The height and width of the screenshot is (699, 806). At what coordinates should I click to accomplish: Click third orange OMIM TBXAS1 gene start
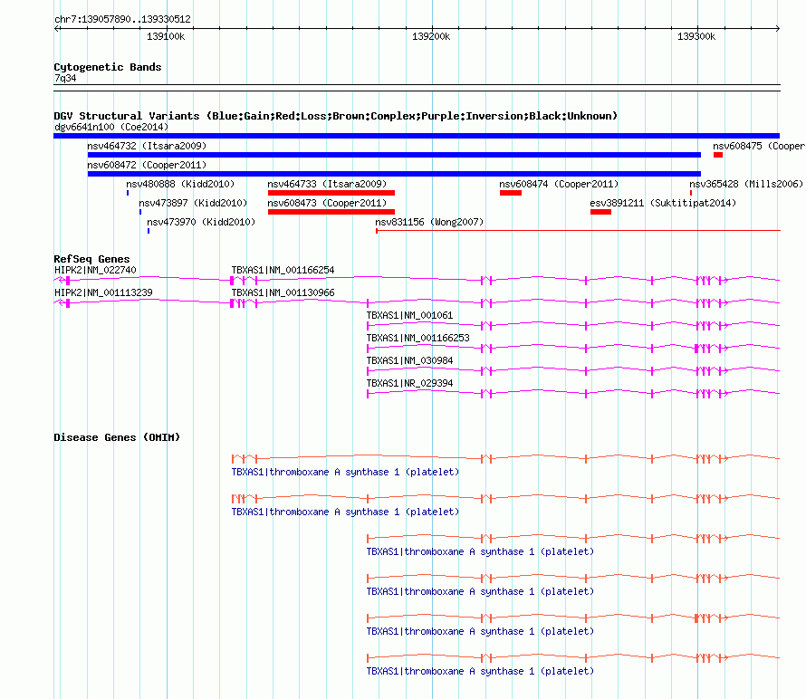[368, 538]
